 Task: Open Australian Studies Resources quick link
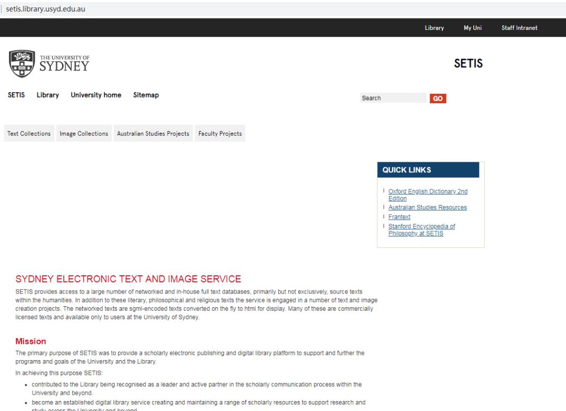[x=428, y=207]
